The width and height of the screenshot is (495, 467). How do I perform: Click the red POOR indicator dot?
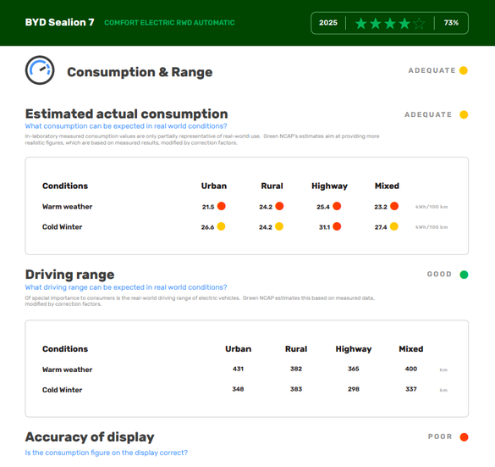464,437
